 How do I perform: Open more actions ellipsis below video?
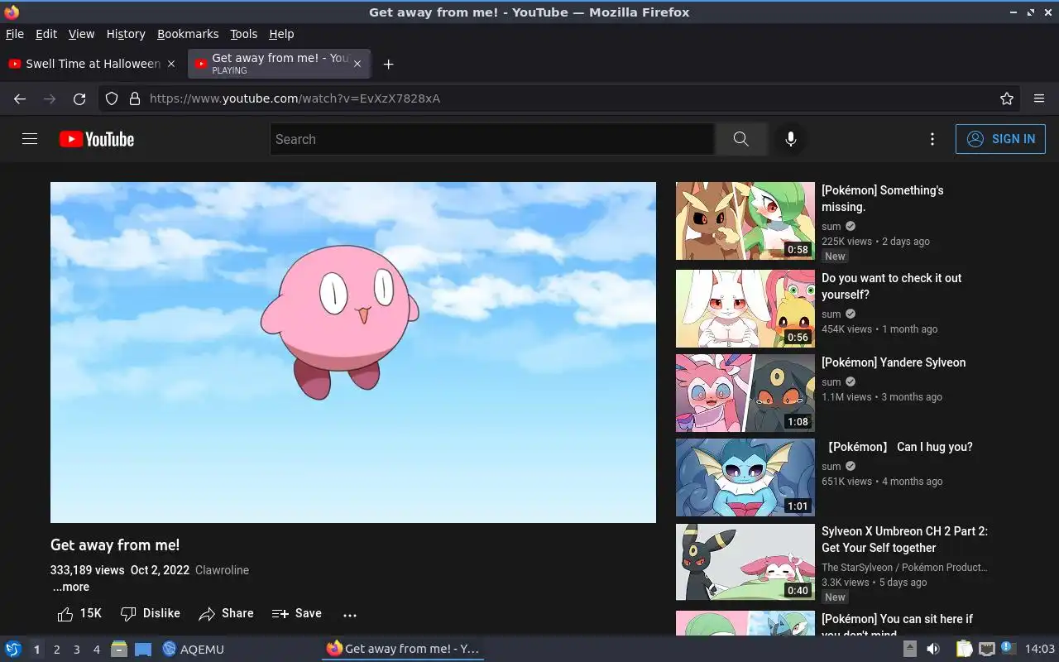click(x=350, y=614)
